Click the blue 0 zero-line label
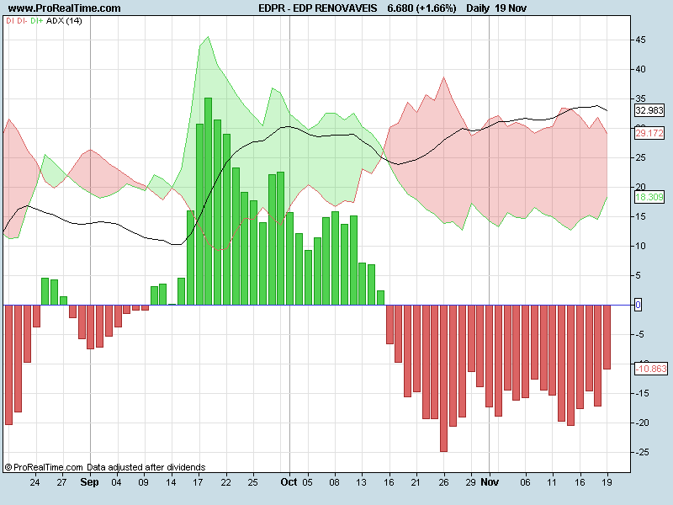The height and width of the screenshot is (505, 673). [x=639, y=305]
